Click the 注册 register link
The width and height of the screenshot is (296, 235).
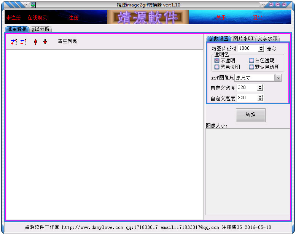[74, 18]
